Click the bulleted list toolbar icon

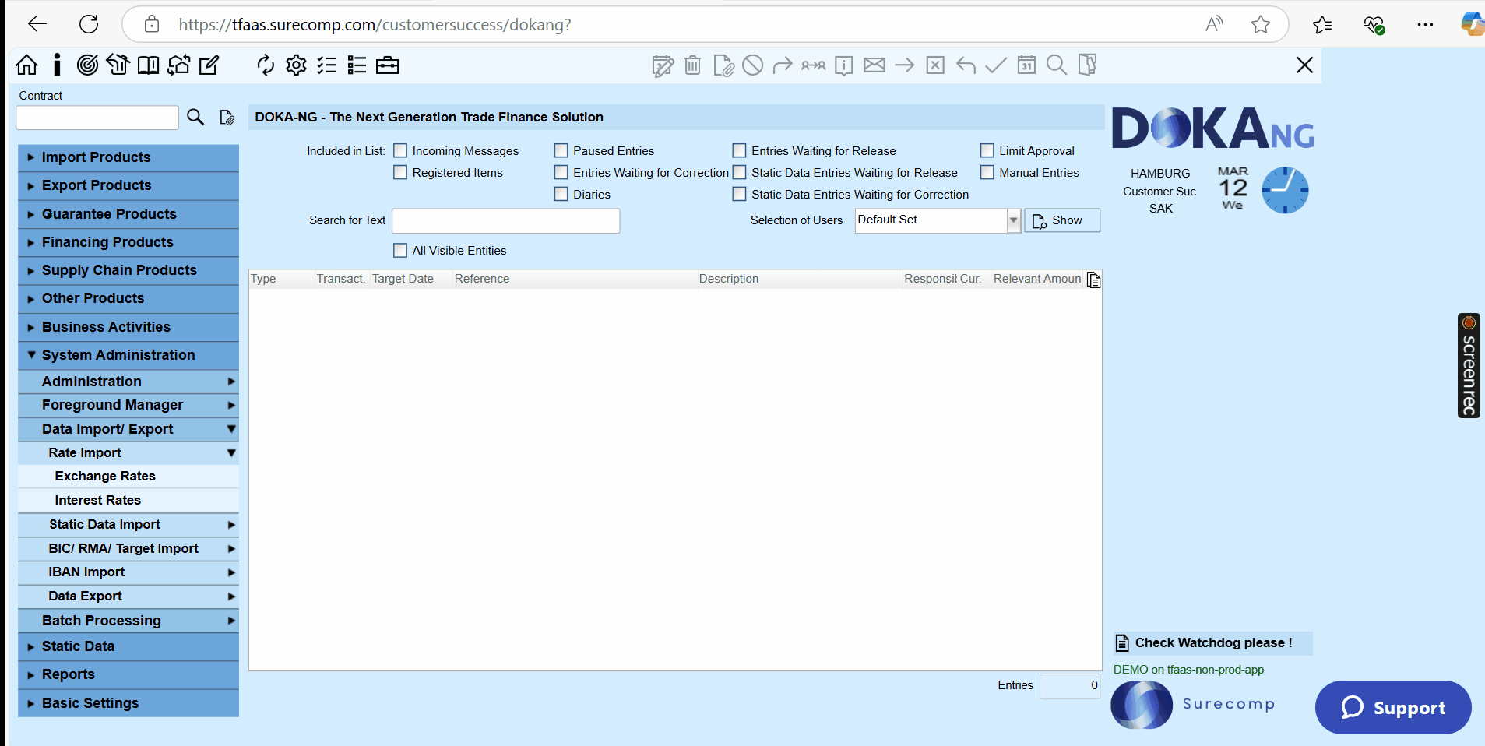357,65
